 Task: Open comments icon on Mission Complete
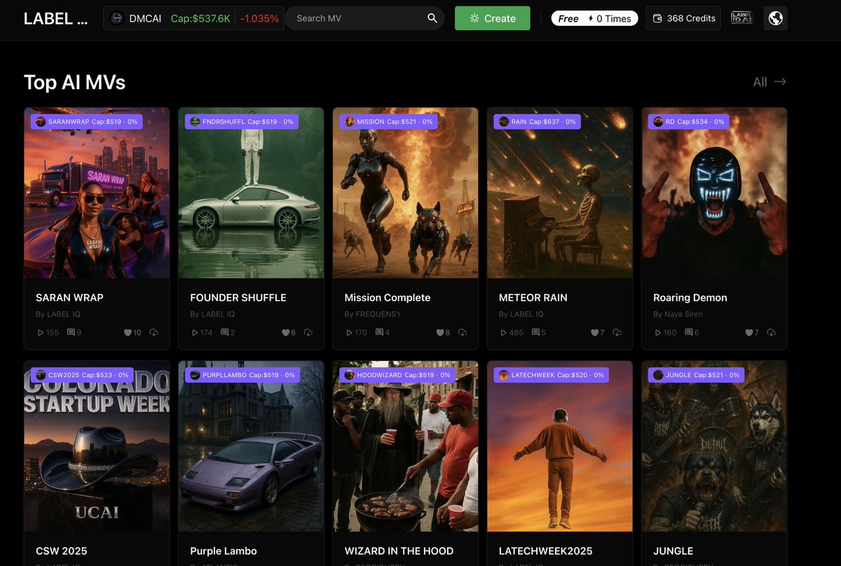click(379, 332)
